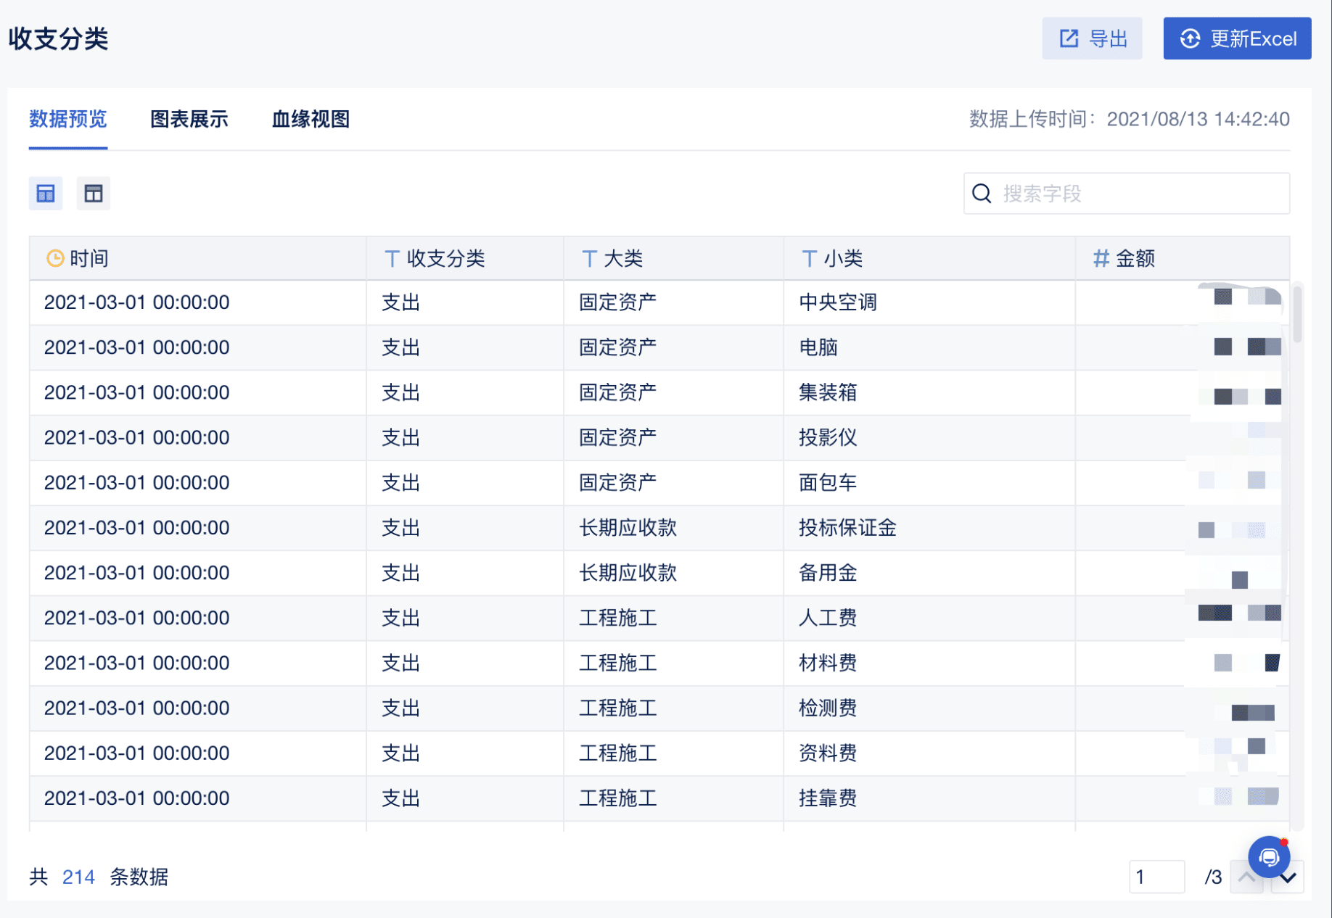1332x918 pixels.
Task: Click the 导出 export button
Action: point(1092,38)
